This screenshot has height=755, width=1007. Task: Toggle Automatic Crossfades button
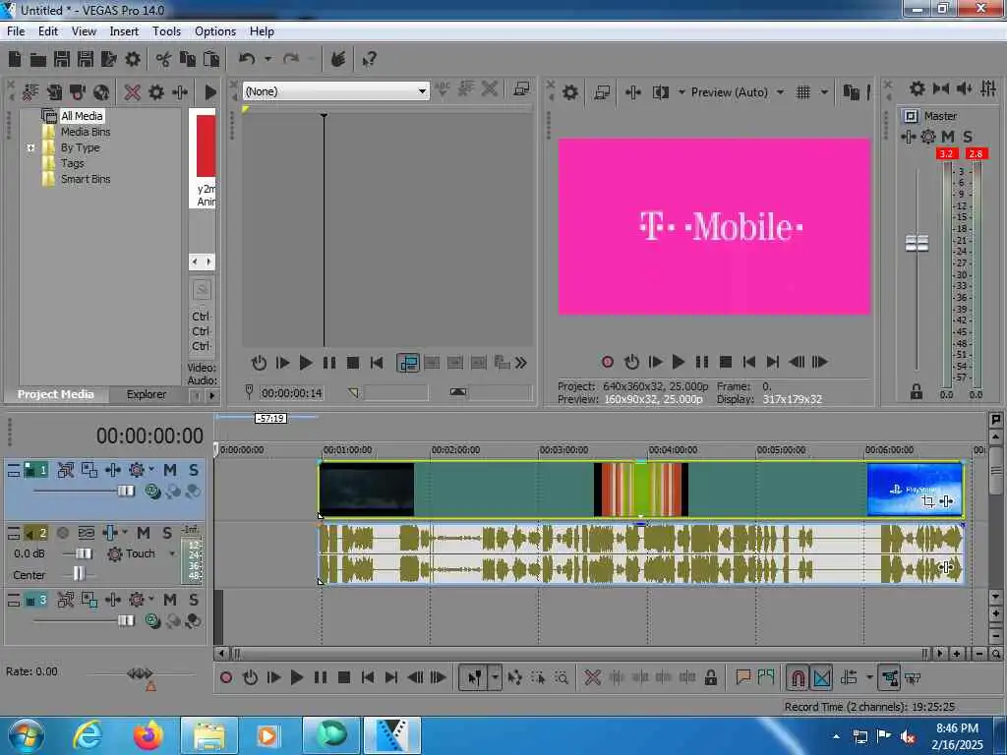(821, 677)
